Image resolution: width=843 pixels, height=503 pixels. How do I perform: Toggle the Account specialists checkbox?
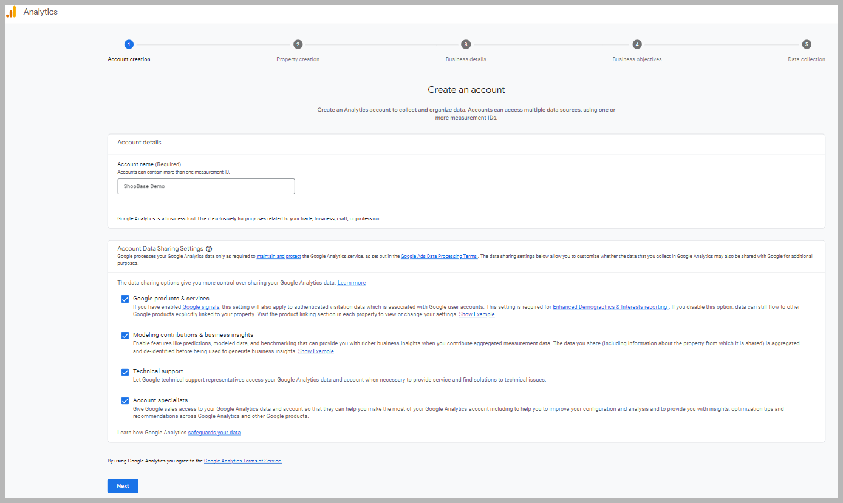click(x=125, y=401)
